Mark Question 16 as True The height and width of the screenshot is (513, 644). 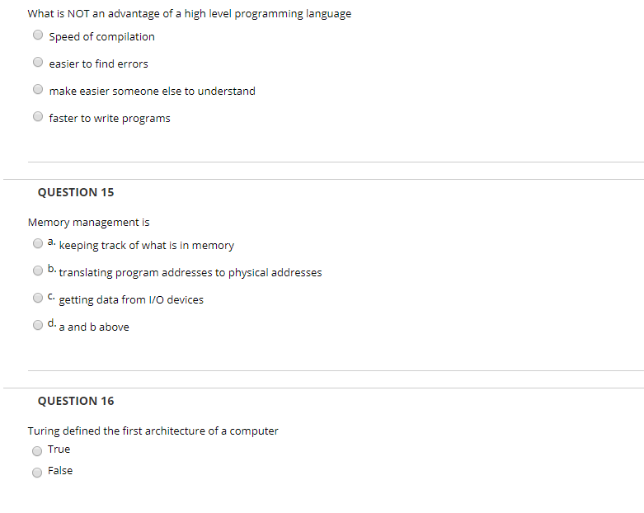click(37, 451)
